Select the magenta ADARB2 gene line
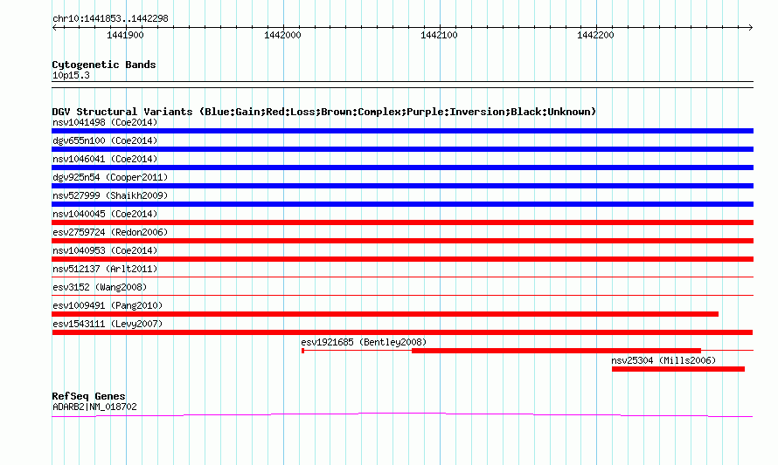 pyautogui.click(x=402, y=414)
